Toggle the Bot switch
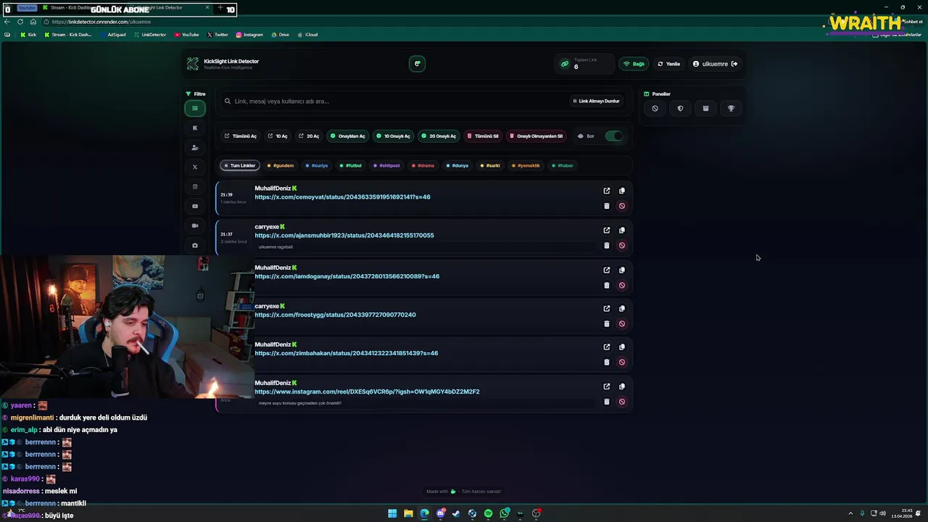Image resolution: width=928 pixels, height=522 pixels. 613,136
